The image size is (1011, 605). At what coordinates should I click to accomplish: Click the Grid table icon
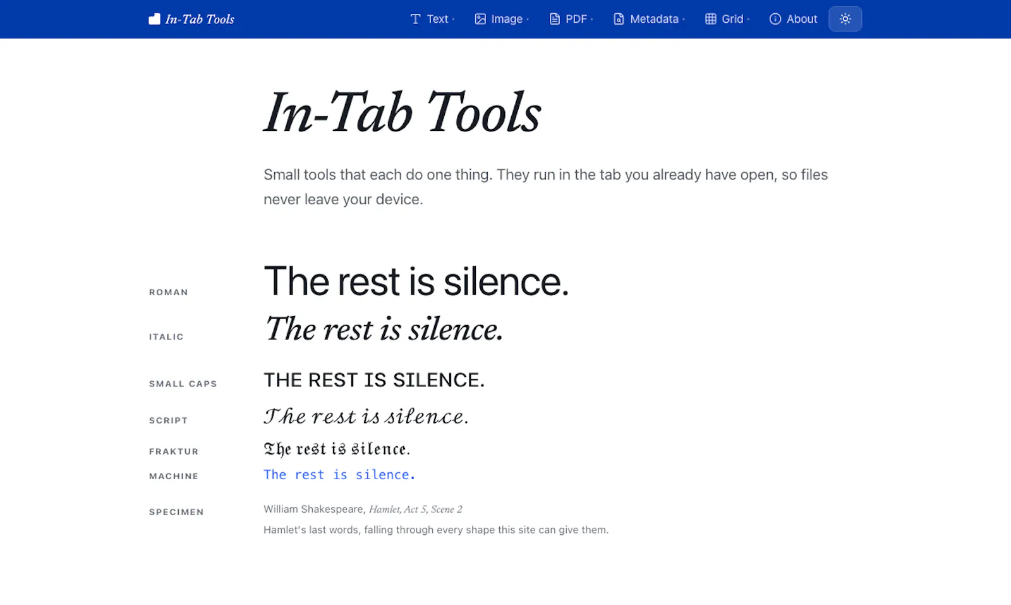click(711, 19)
